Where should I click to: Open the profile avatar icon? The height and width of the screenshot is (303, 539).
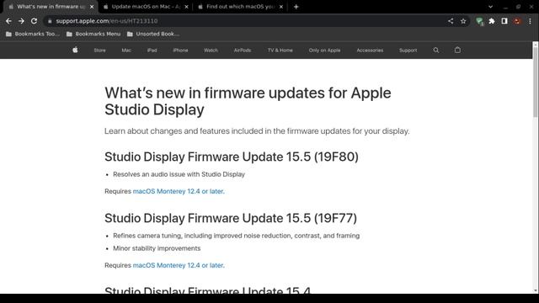(517, 21)
